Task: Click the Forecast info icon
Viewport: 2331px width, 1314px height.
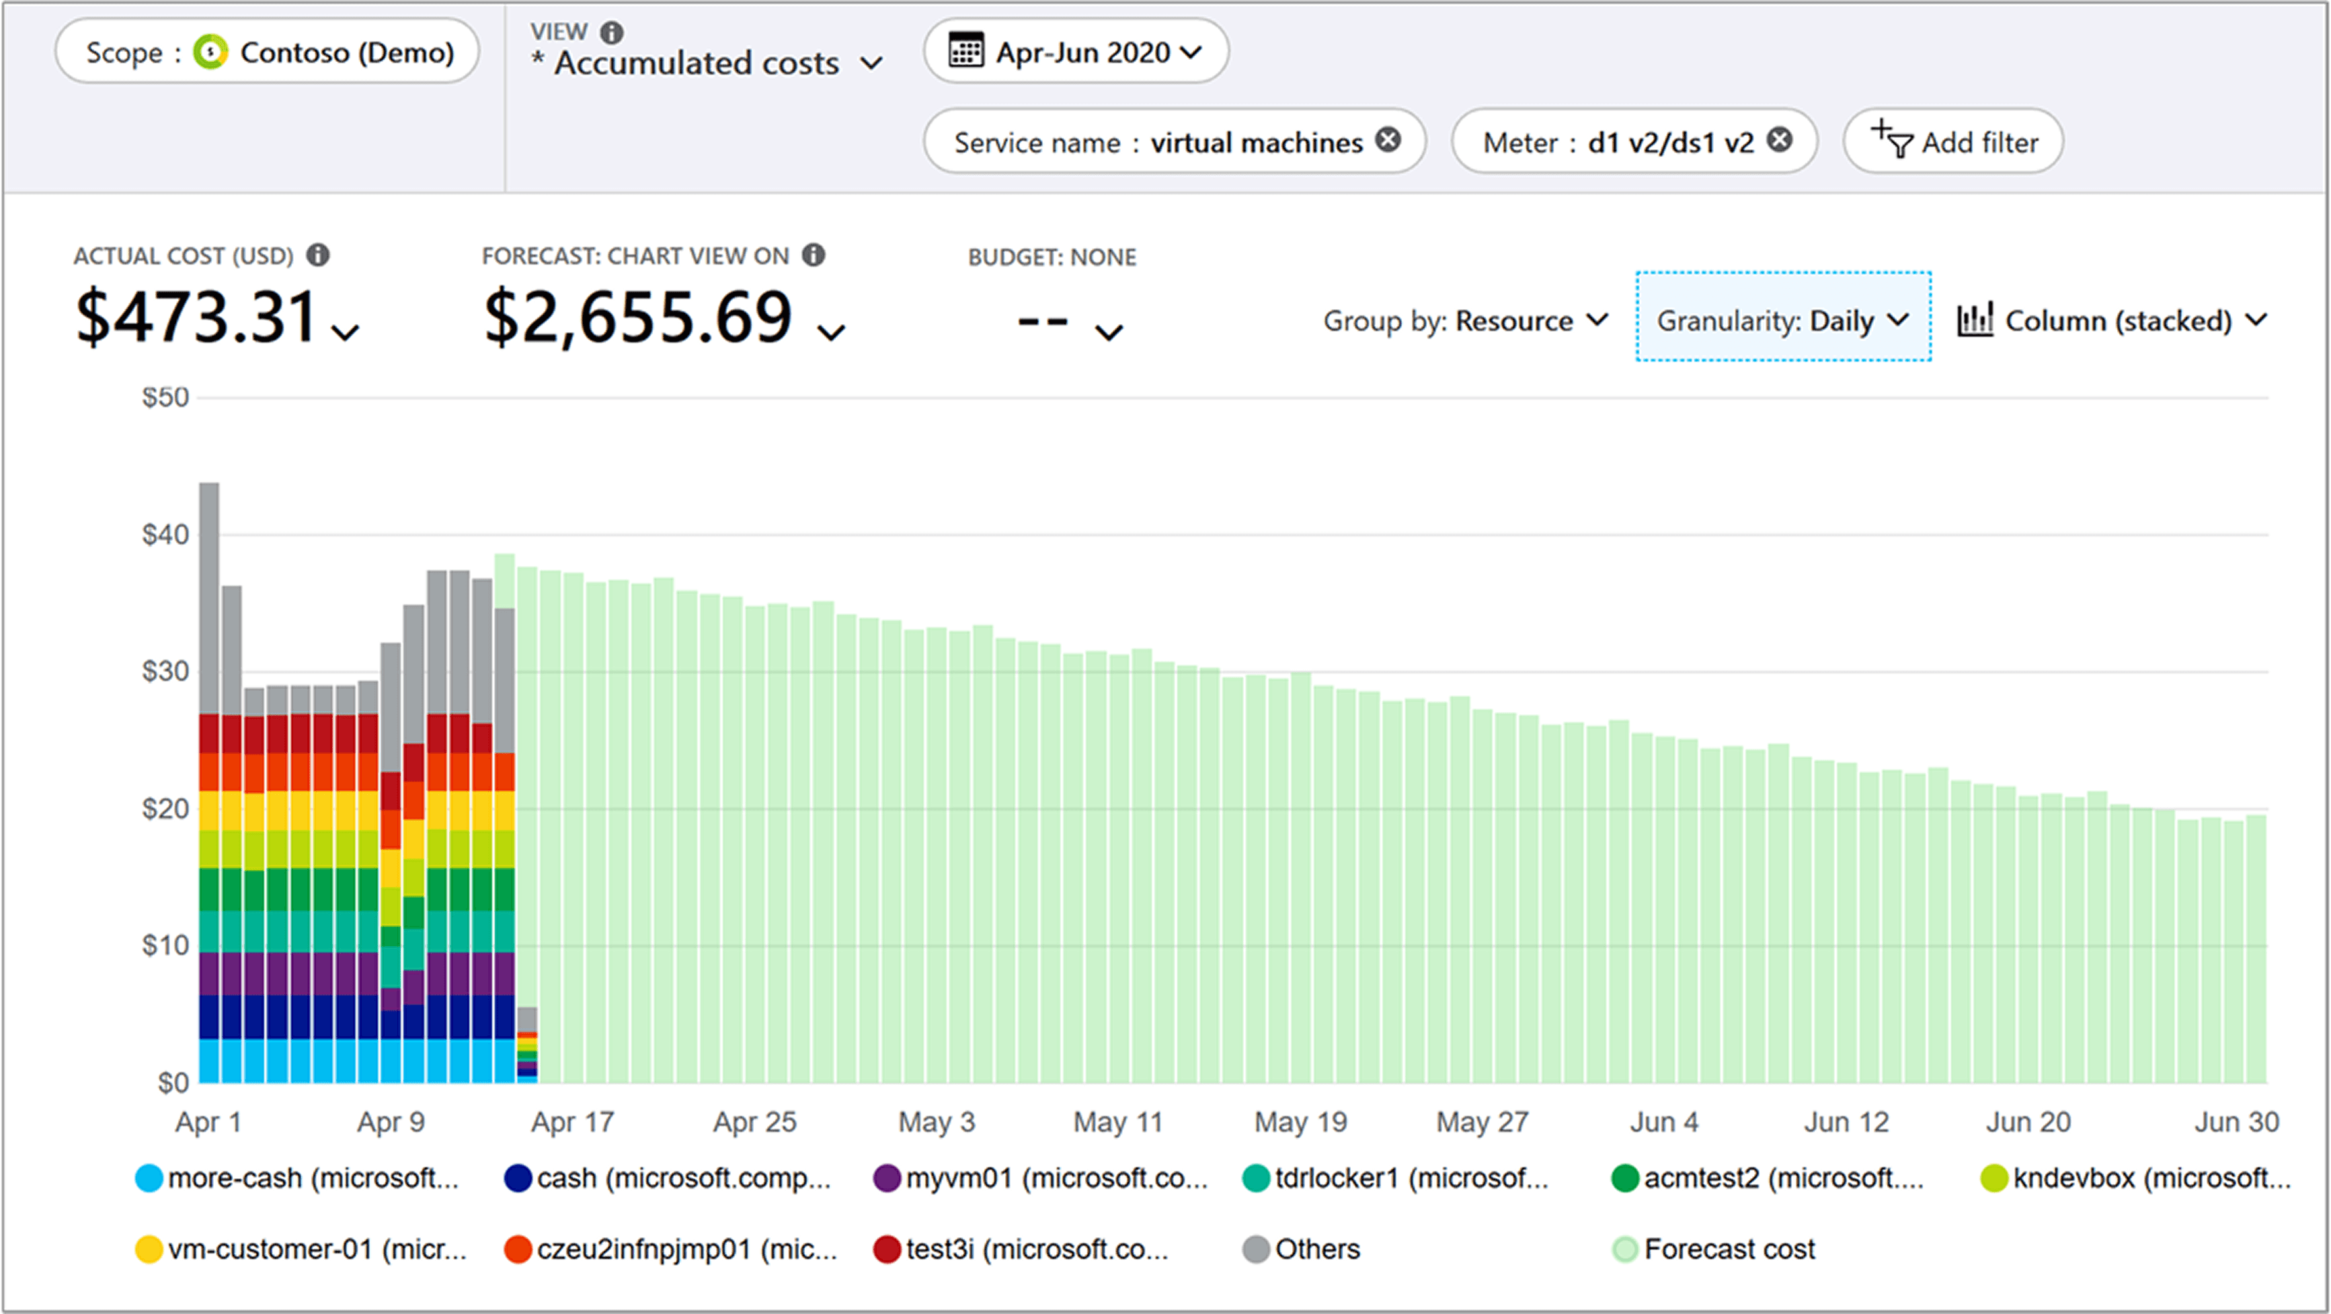Action: point(814,255)
